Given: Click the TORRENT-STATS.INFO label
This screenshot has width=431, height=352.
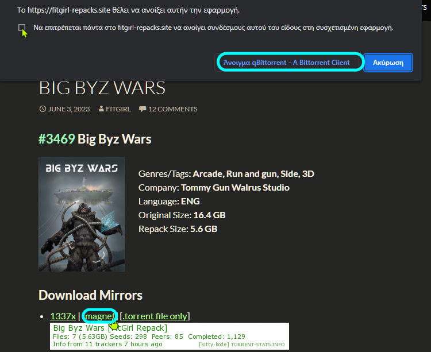Looking at the screenshot, I should tap(257, 345).
